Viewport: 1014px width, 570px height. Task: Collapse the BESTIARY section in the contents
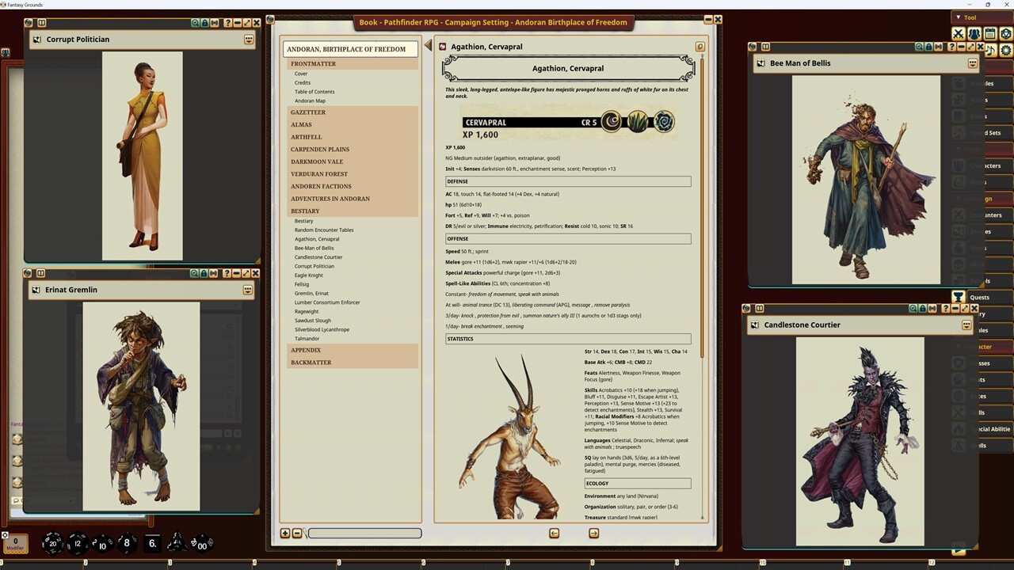(x=305, y=211)
